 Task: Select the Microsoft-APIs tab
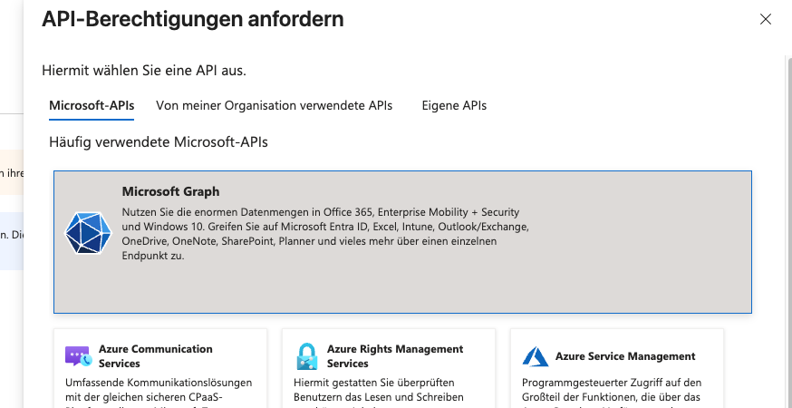92,105
